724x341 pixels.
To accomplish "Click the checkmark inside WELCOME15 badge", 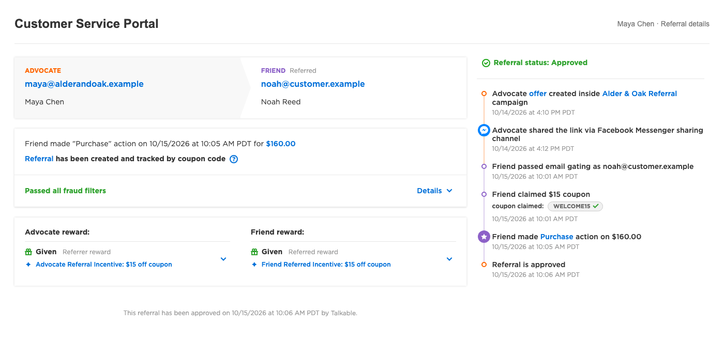I will click(x=596, y=206).
